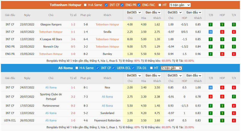Open Tottenham handicap Bet365 dropdown
The height and width of the screenshot is (131, 241).
tap(175, 12)
